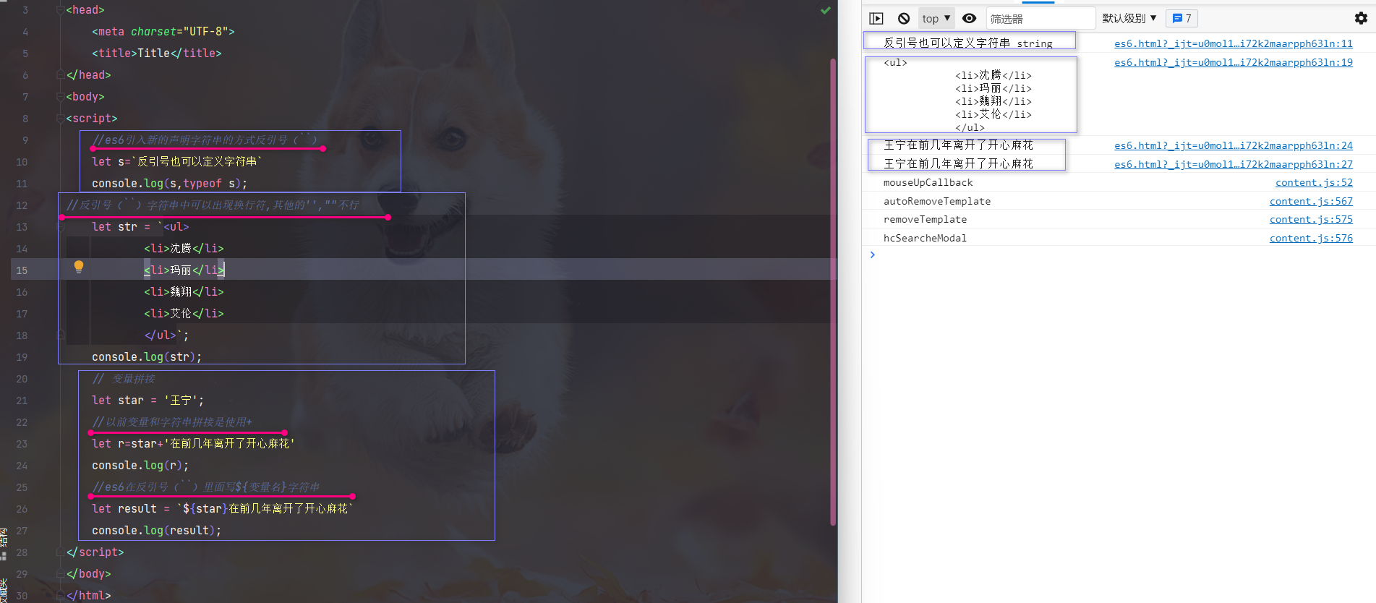Viewport: 1376px width, 603px height.
Task: Click fold marker at closing script tag
Action: click(61, 552)
